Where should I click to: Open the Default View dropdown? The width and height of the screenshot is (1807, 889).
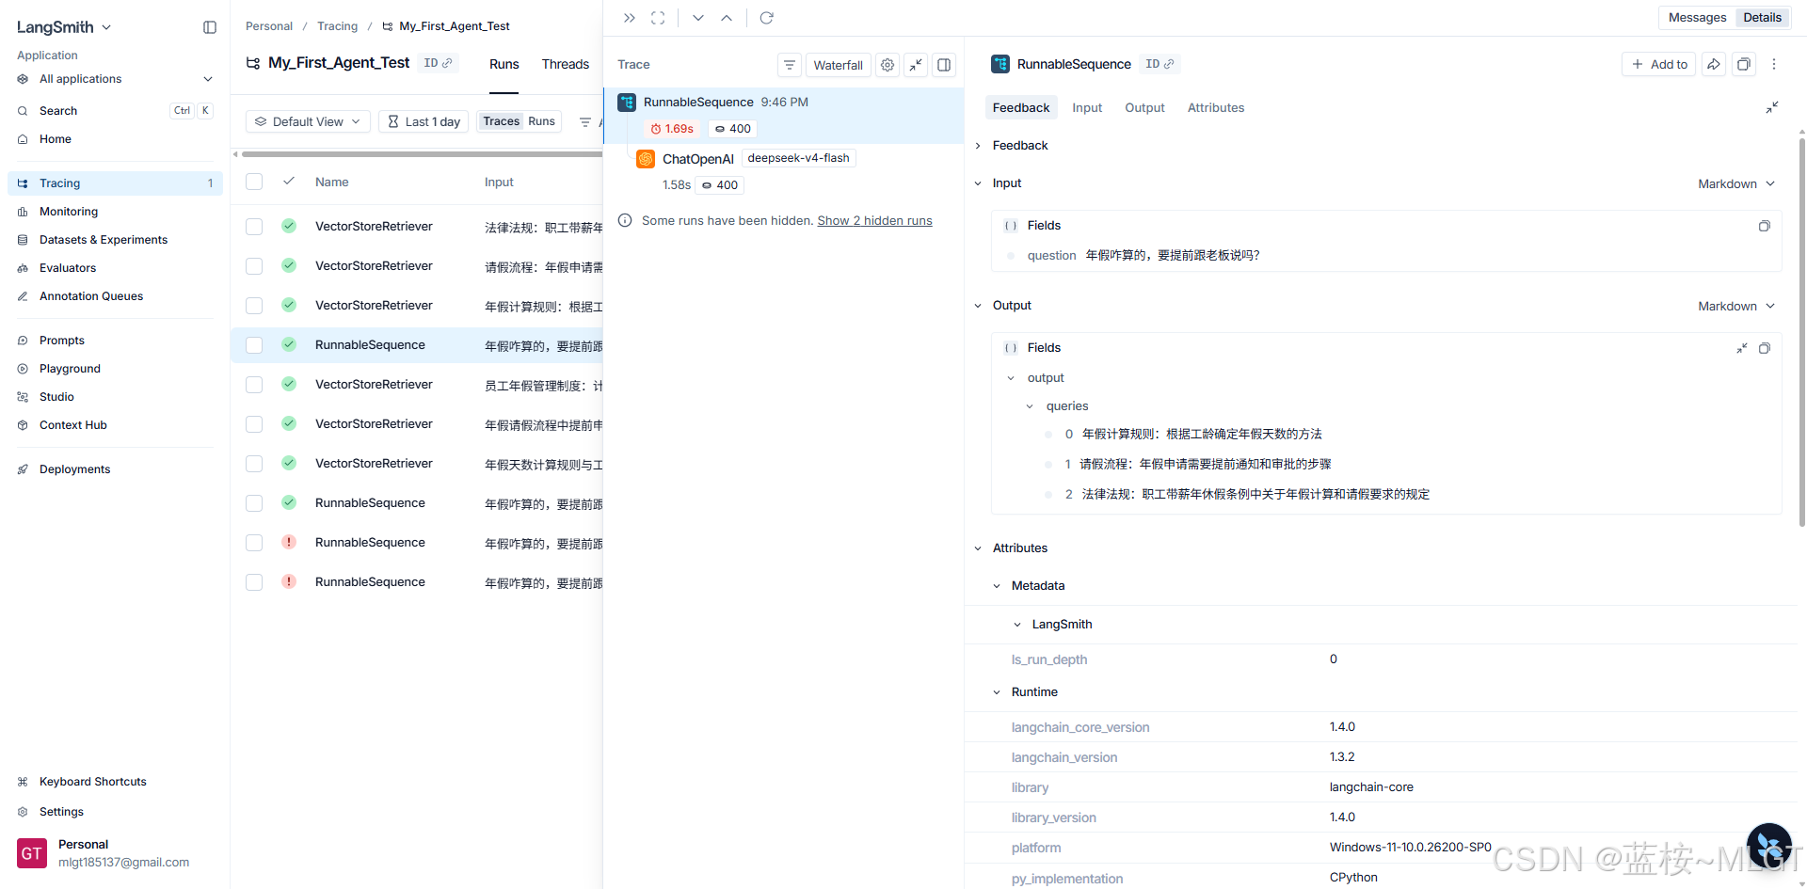pyautogui.click(x=308, y=122)
